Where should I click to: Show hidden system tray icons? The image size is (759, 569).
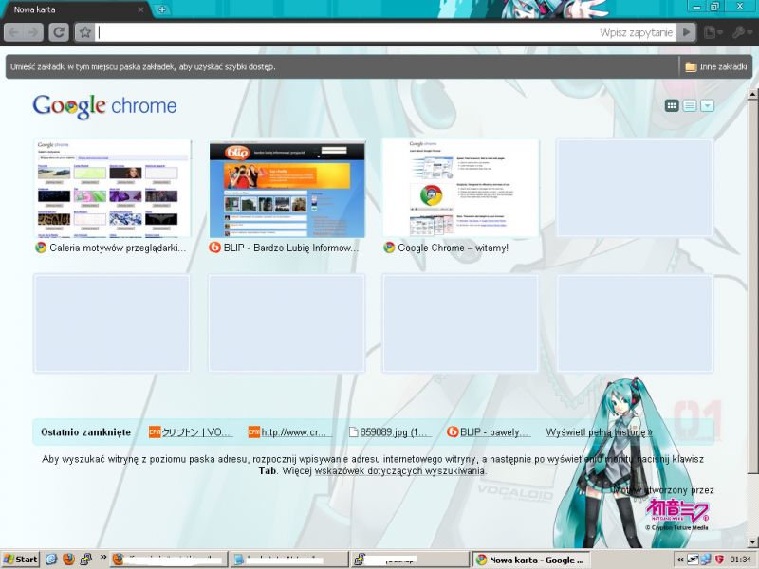[680, 560]
